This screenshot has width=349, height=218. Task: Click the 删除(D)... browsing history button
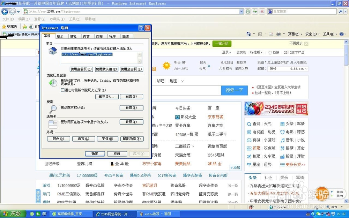point(107,97)
